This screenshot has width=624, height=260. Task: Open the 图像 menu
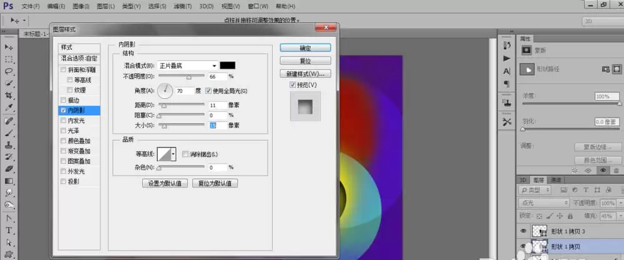tap(80, 6)
